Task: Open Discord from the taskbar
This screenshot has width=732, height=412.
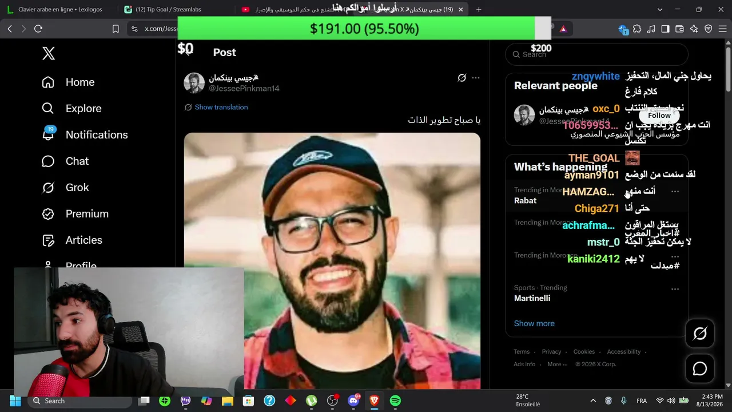Action: point(353,401)
